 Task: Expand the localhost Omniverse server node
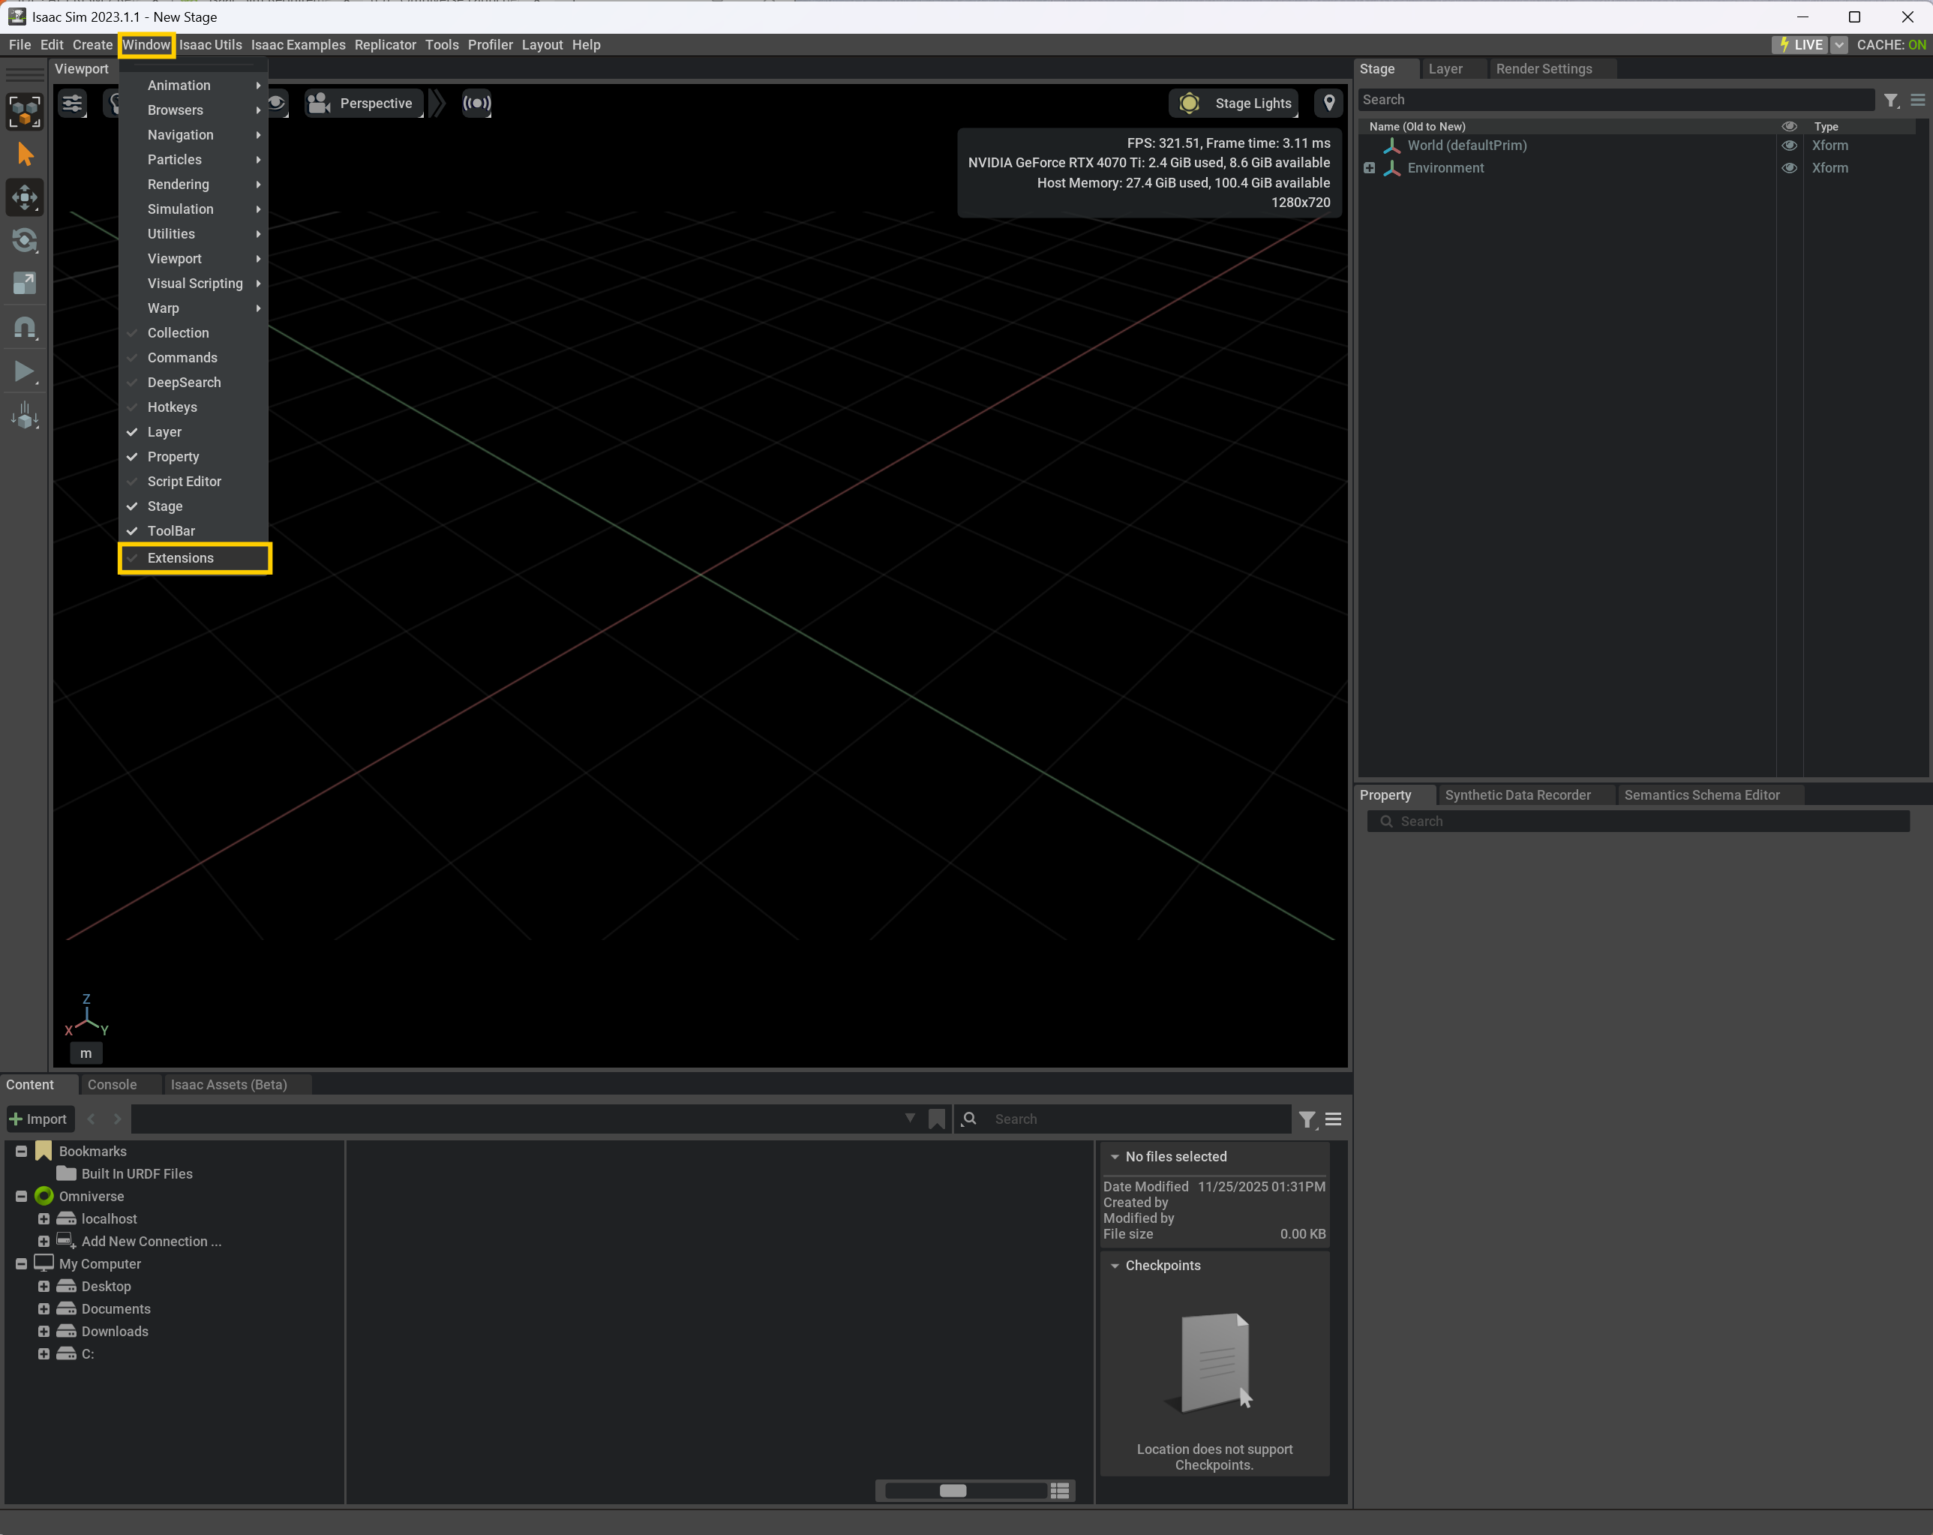pos(43,1218)
